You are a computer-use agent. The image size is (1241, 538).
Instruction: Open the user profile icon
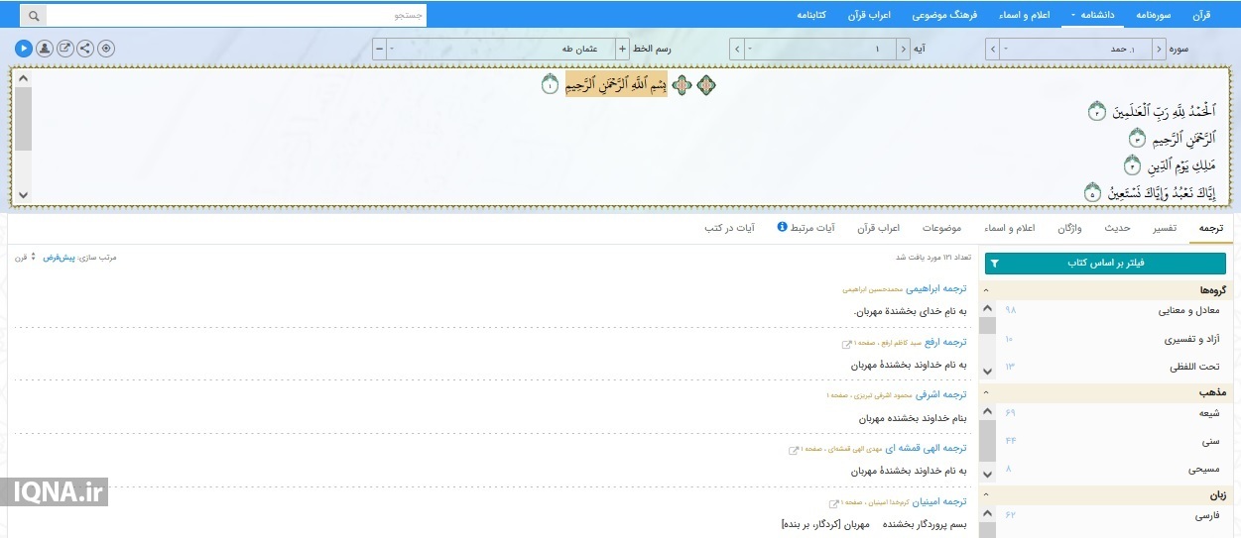point(45,48)
